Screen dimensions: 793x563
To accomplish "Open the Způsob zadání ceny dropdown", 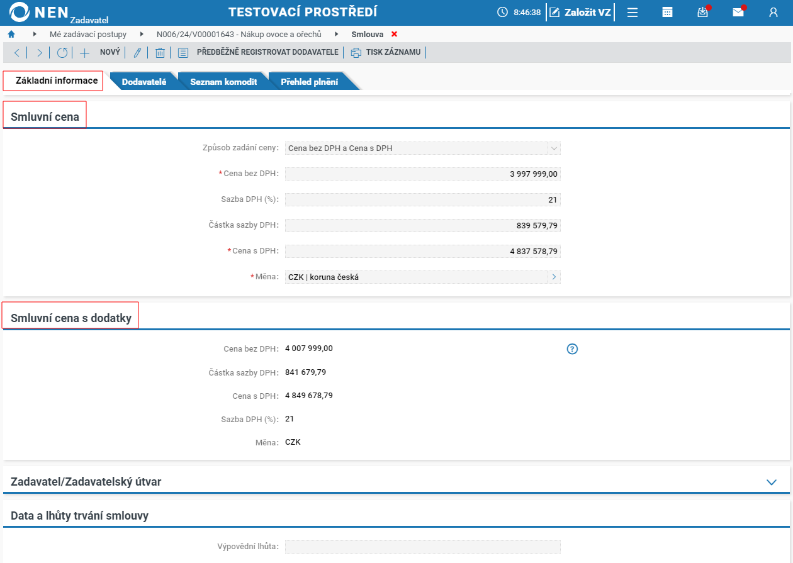I will pos(554,148).
